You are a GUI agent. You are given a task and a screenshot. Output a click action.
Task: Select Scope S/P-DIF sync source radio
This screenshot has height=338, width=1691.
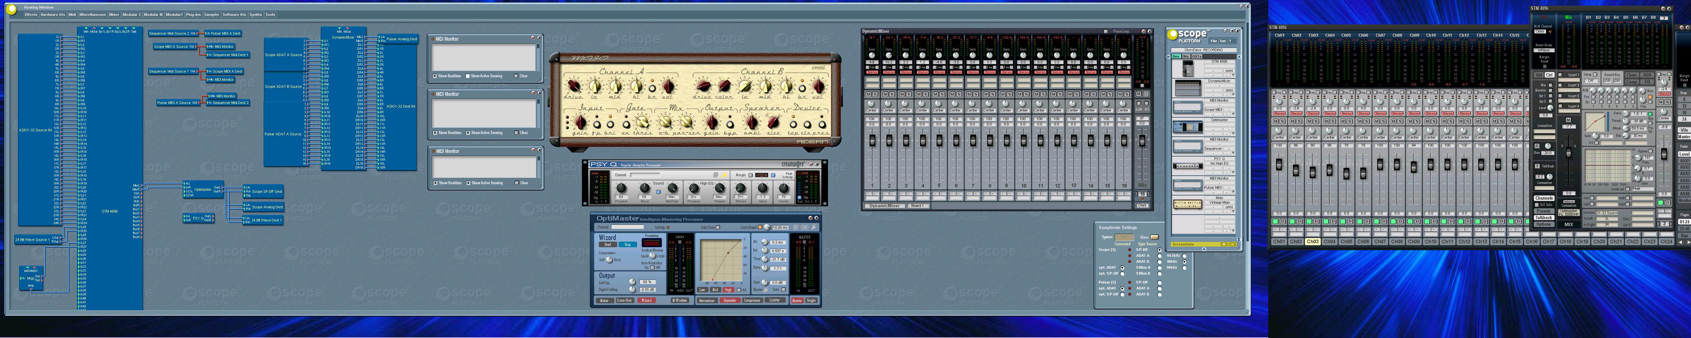pyautogui.click(x=1159, y=250)
